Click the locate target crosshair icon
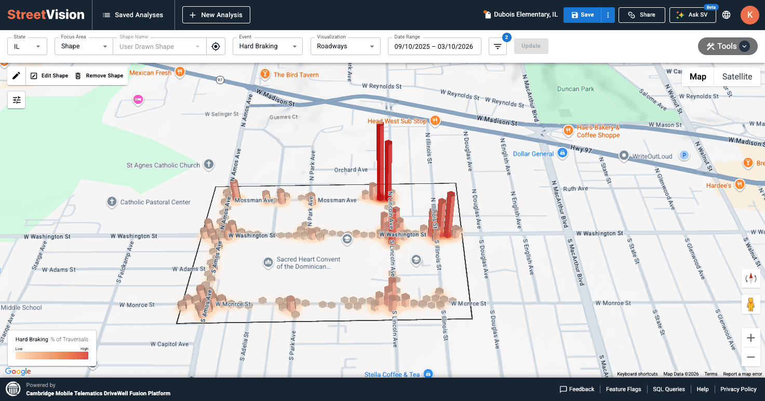 tap(216, 46)
